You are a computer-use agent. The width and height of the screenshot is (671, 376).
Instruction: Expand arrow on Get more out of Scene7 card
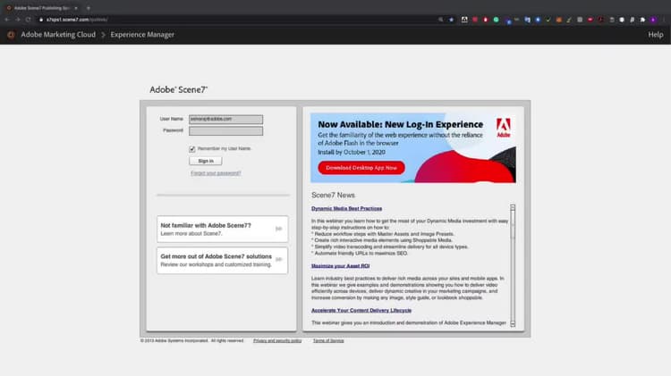(x=278, y=260)
